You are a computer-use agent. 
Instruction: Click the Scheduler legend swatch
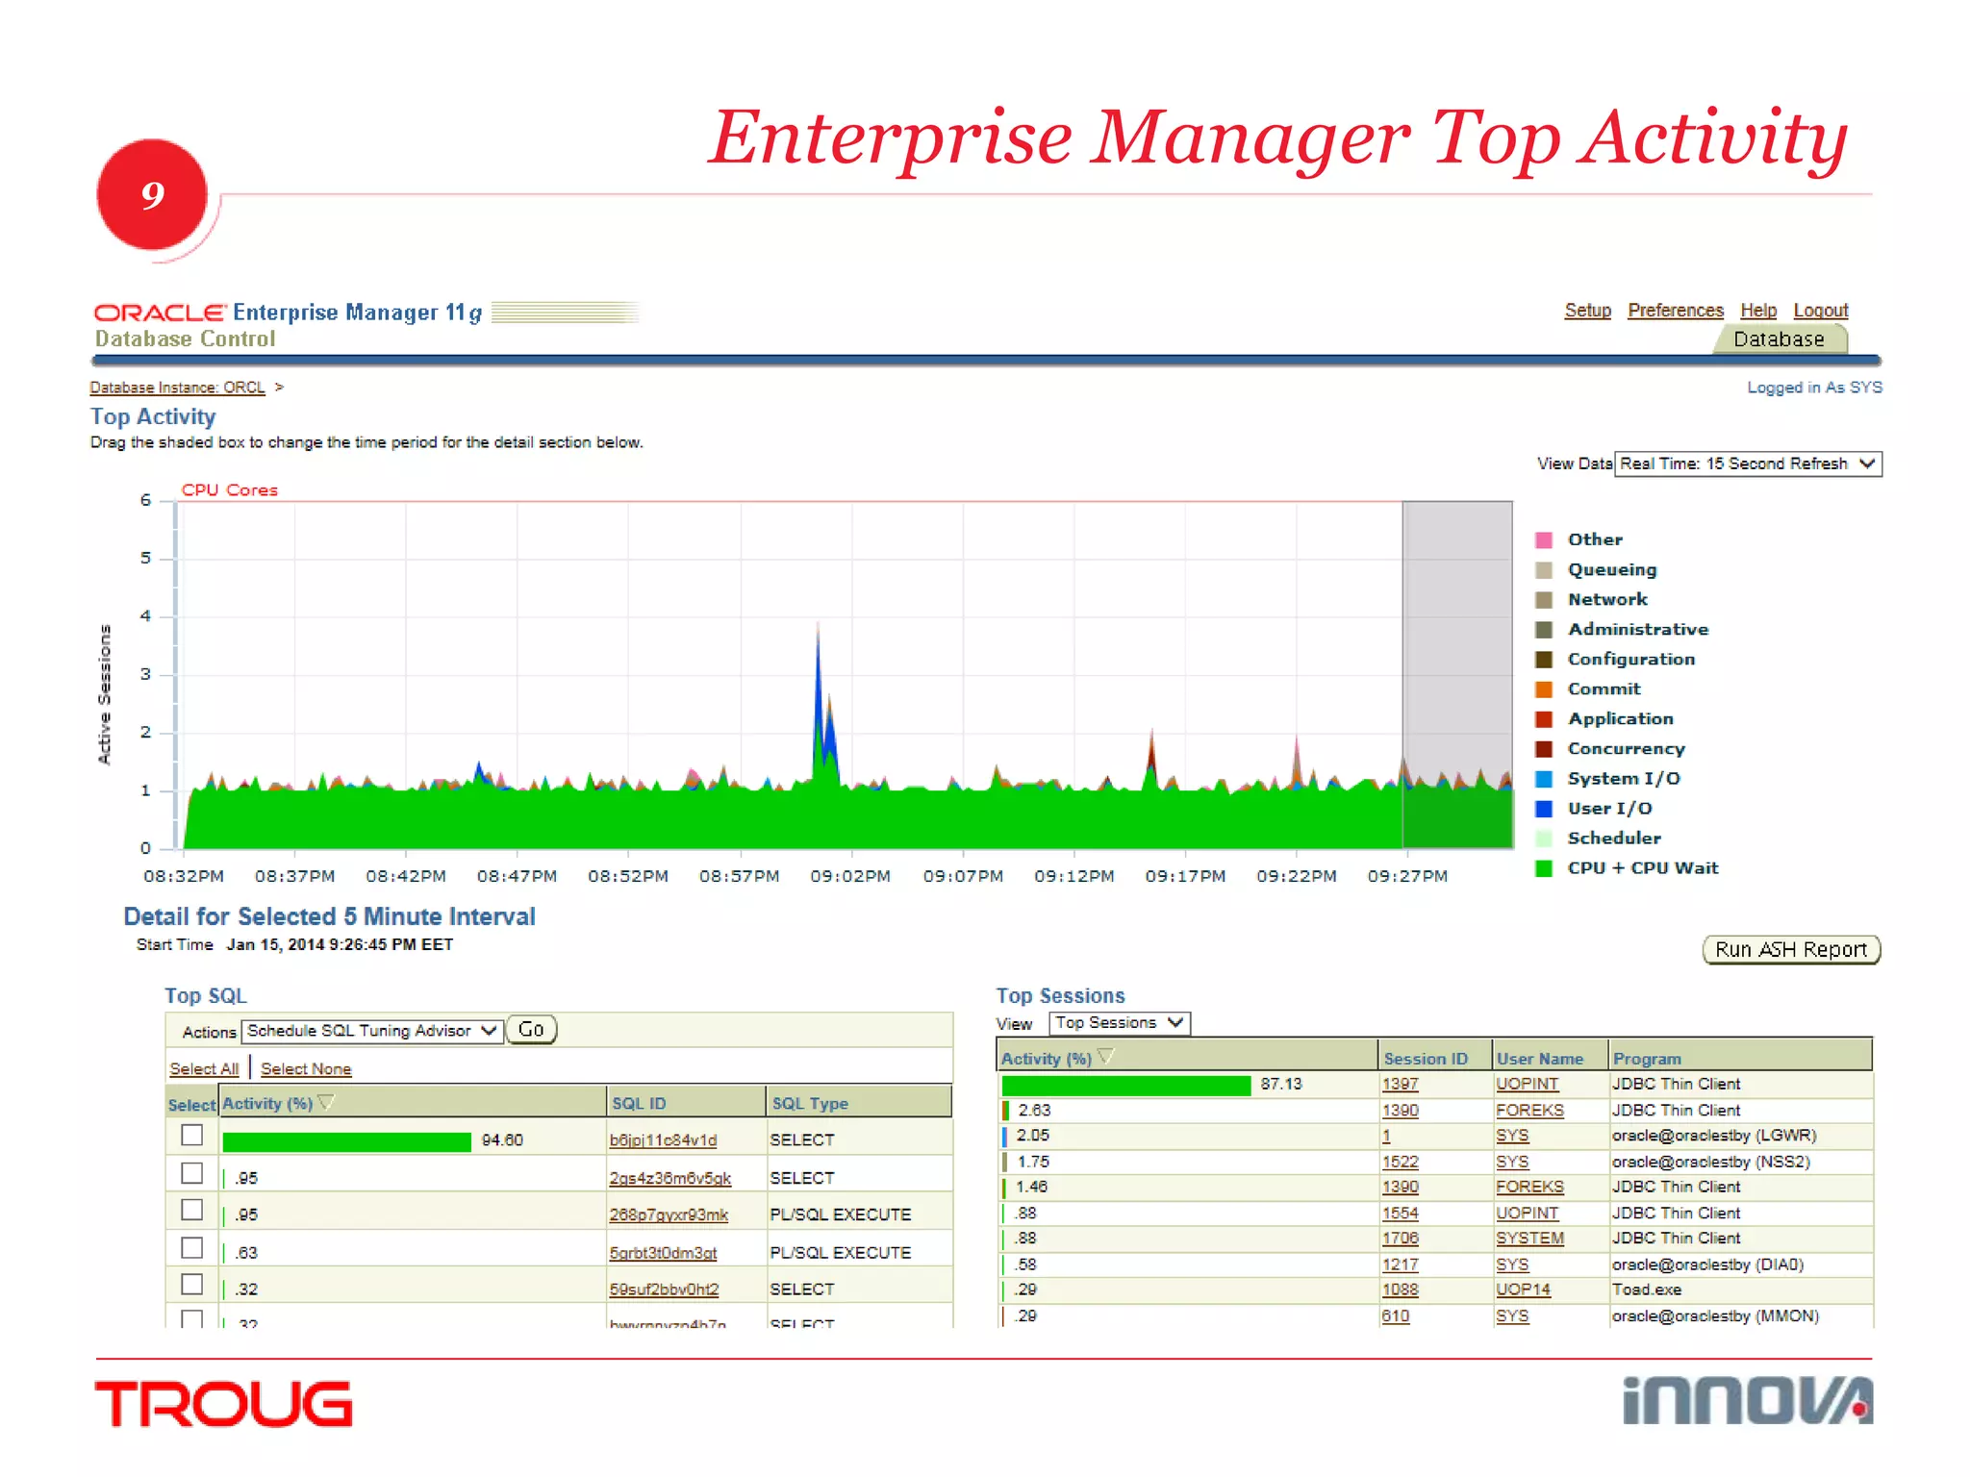pyautogui.click(x=1544, y=839)
